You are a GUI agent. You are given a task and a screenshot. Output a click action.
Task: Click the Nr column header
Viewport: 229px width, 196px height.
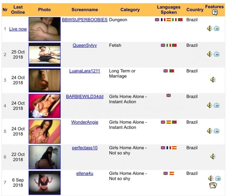pyautogui.click(x=5, y=10)
